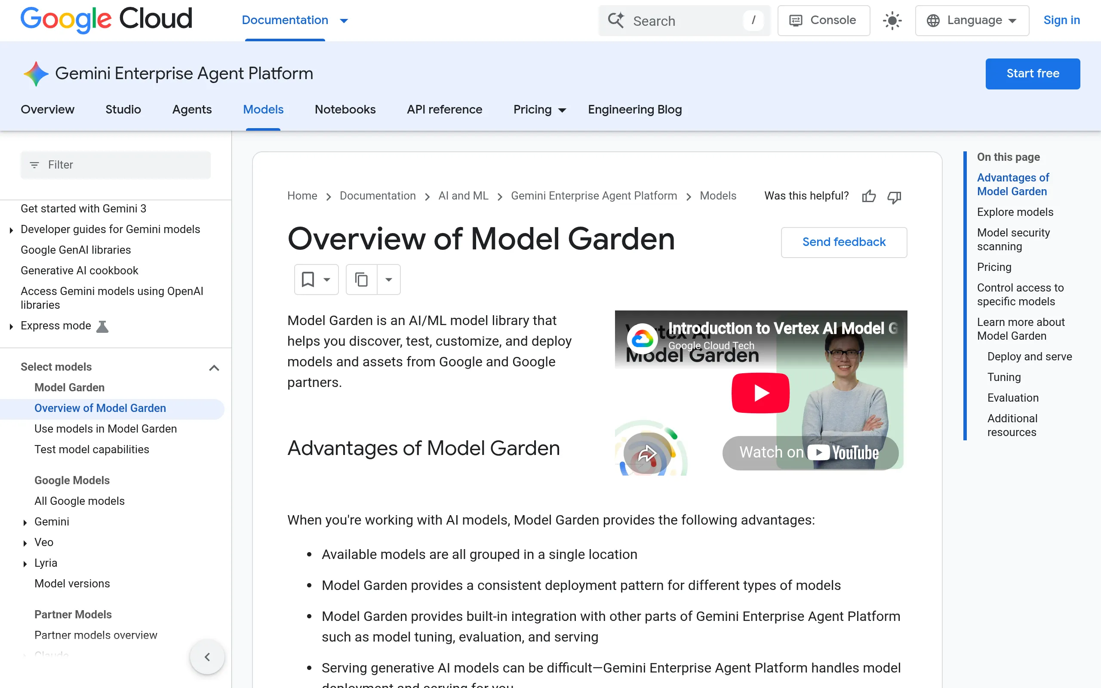Open the Console button

pos(824,21)
